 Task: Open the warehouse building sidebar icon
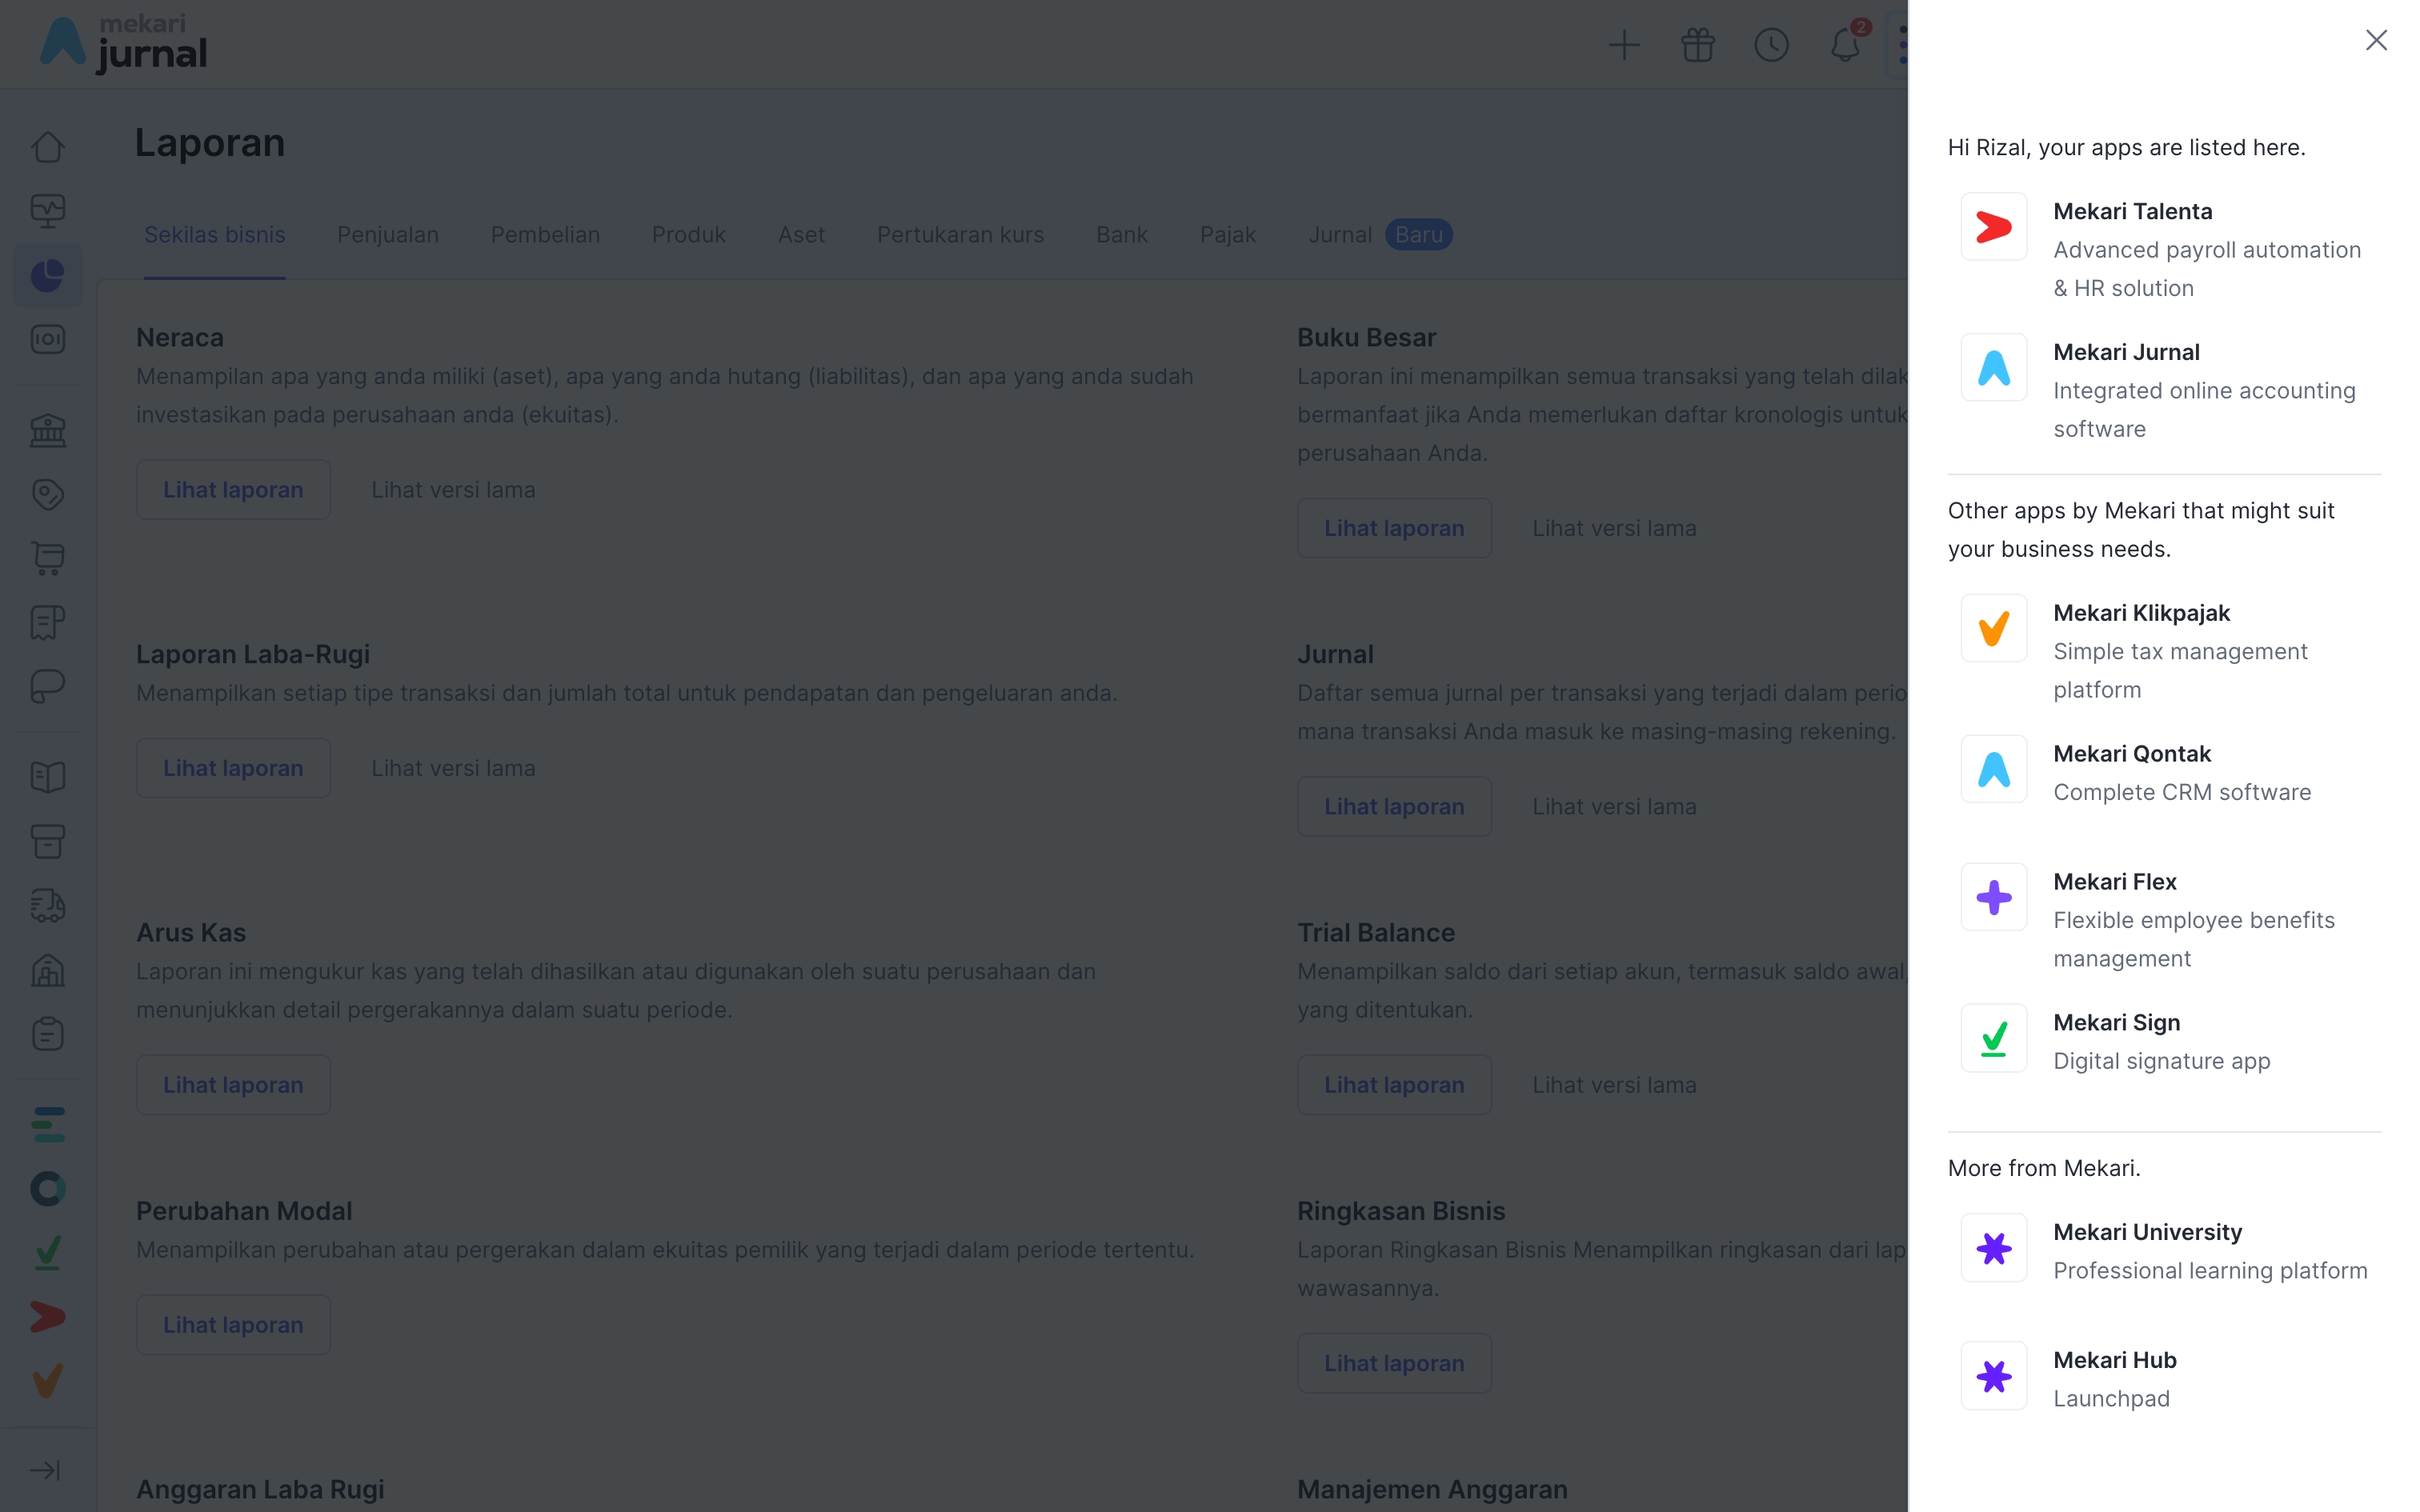(x=48, y=970)
